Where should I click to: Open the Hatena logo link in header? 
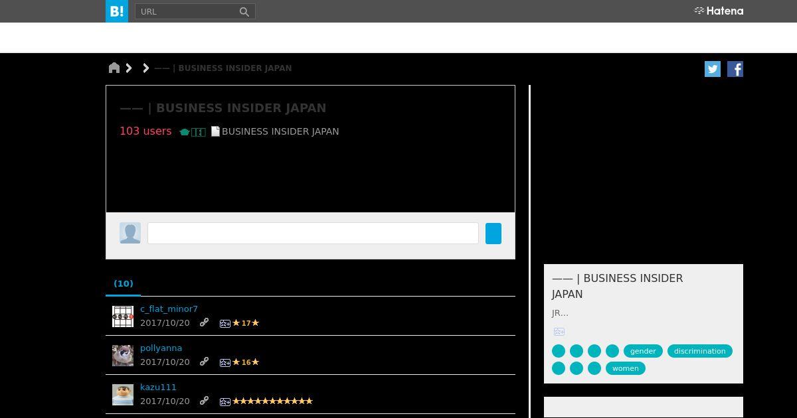pyautogui.click(x=719, y=11)
